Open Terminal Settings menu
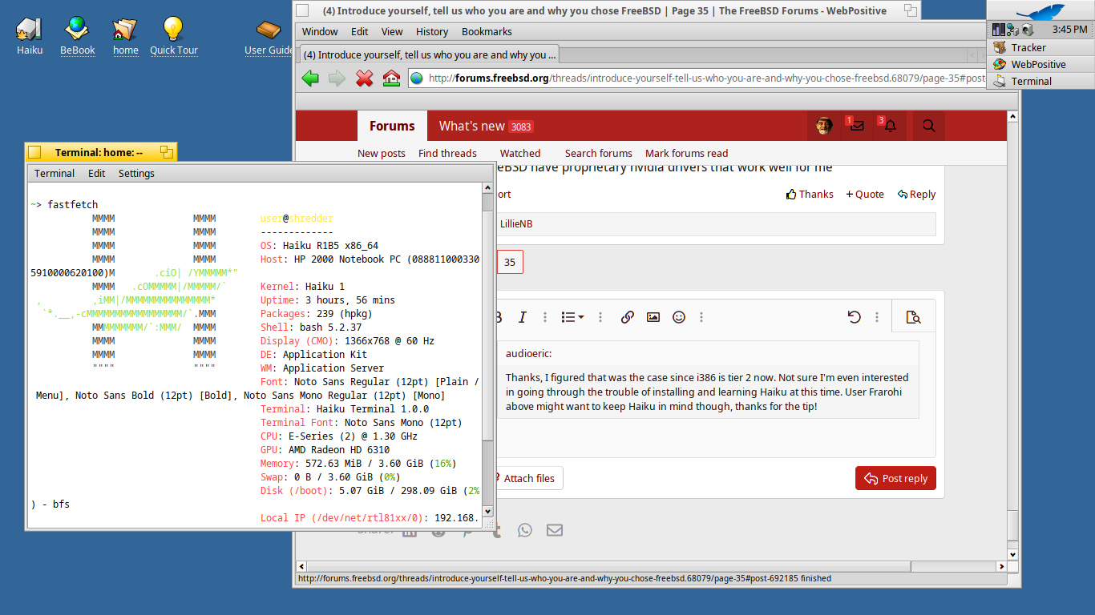Viewport: 1095px width, 615px height. click(x=136, y=174)
